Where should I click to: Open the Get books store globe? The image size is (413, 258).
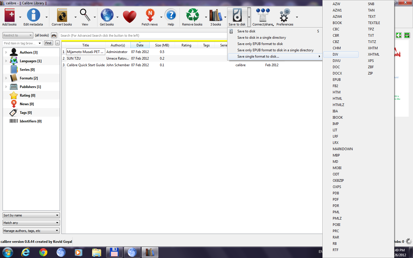[107, 15]
